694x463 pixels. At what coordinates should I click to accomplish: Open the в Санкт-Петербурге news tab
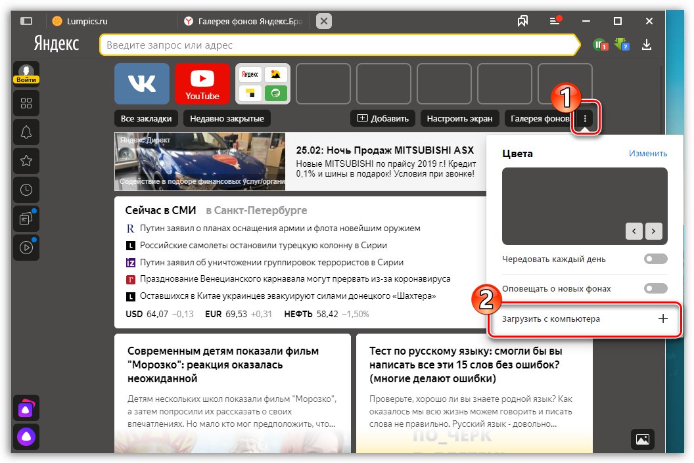tap(257, 211)
